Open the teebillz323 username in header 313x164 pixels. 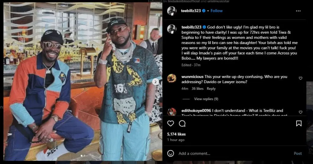click(x=191, y=11)
